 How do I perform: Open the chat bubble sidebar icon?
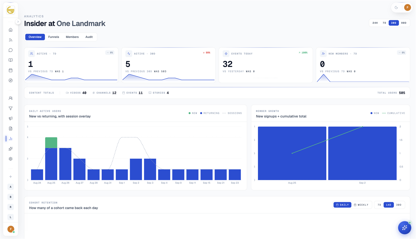pyautogui.click(x=11, y=50)
